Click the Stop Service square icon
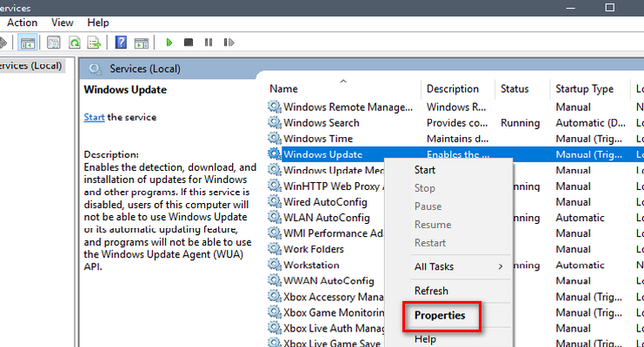This screenshot has height=347, width=644. click(x=189, y=43)
